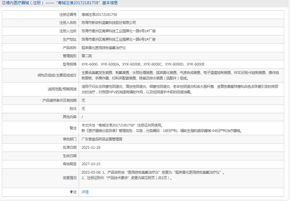Select approval department 广东省食品药品监督管理局
The width and height of the screenshot is (290, 201).
coord(102,139)
